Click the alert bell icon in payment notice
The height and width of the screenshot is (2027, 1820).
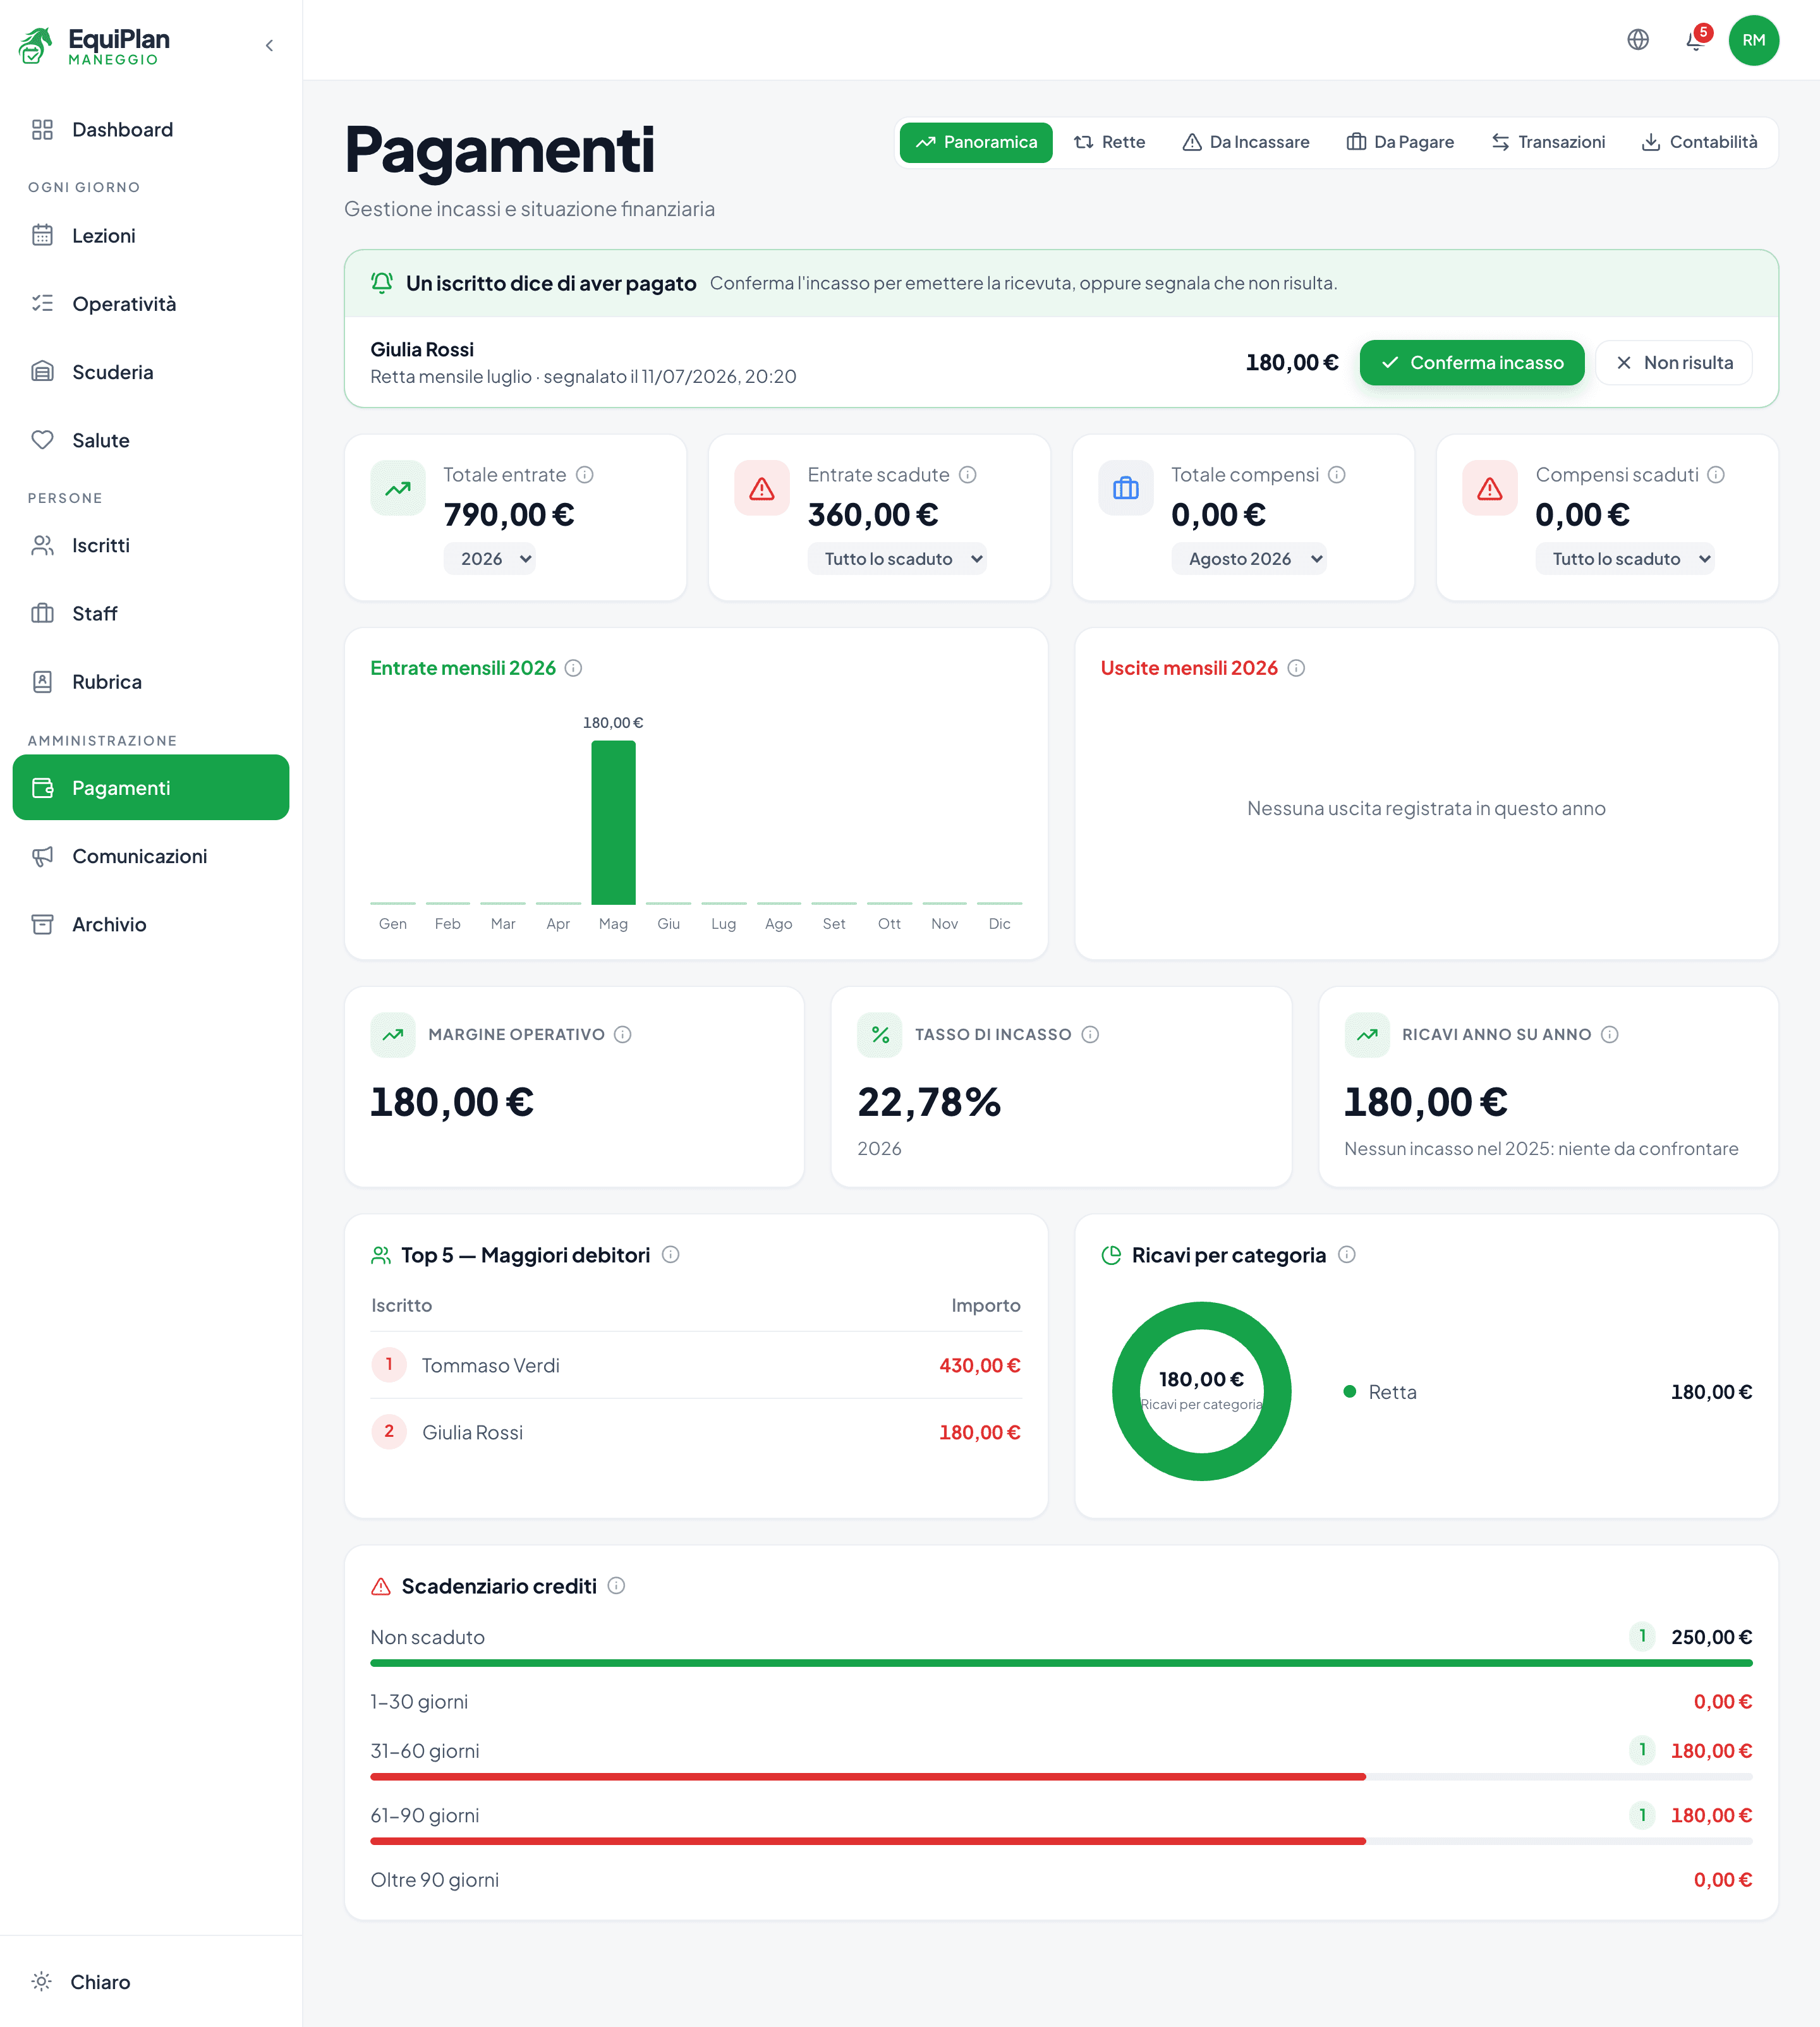pyautogui.click(x=382, y=283)
